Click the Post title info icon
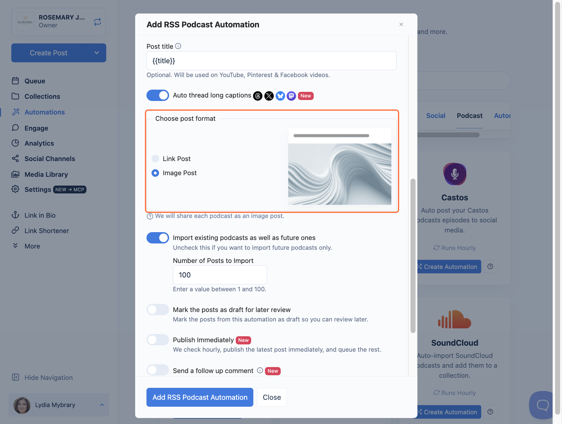 click(178, 46)
